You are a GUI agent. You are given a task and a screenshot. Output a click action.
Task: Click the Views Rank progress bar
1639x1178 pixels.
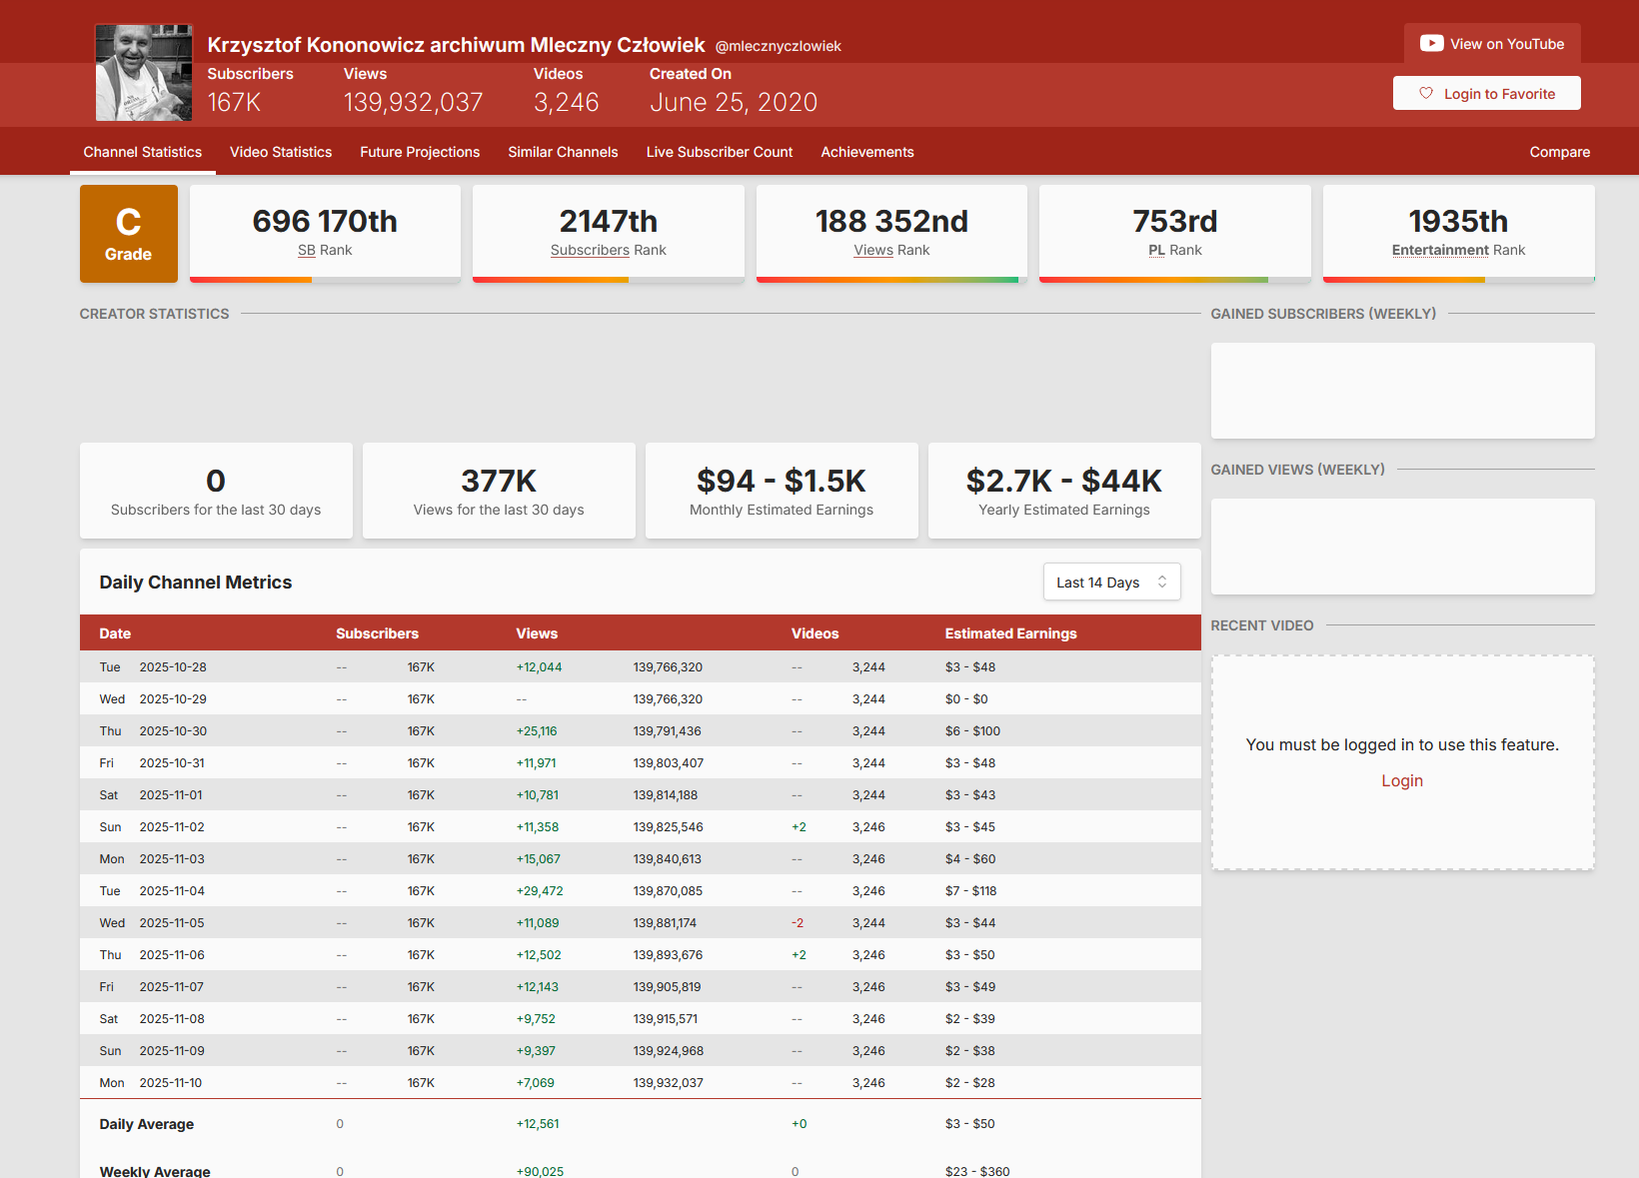pos(887,280)
